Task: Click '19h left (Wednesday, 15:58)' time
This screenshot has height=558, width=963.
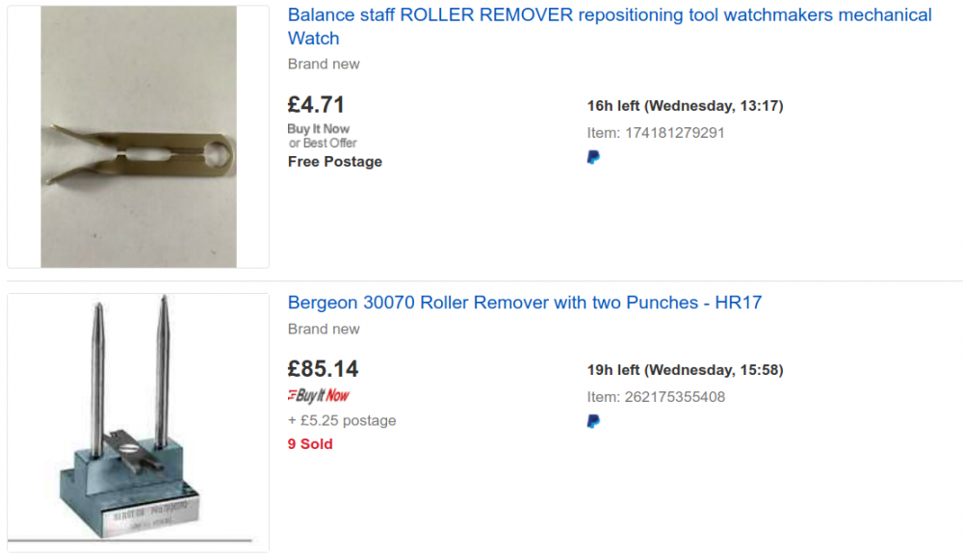Action: [x=685, y=370]
